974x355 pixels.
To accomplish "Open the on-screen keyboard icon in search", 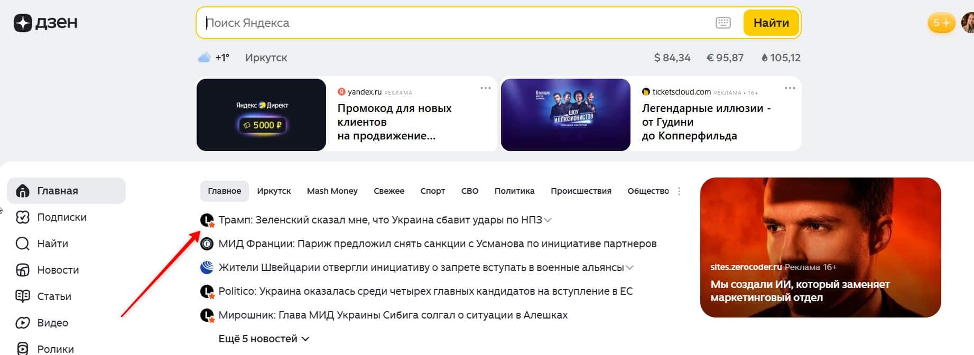I will pyautogui.click(x=723, y=23).
